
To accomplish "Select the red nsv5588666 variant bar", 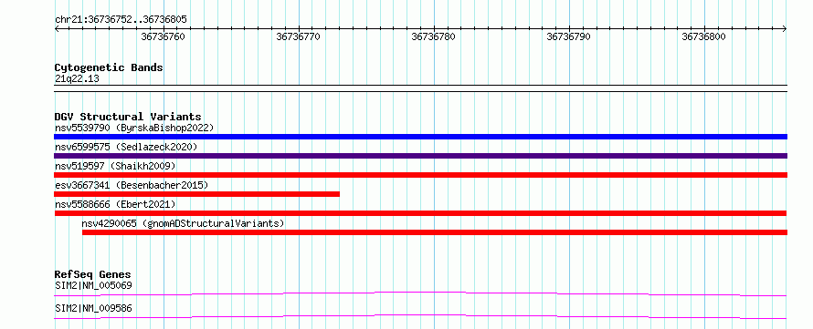I will click(420, 213).
